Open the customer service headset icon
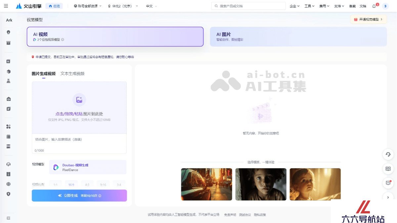Image resolution: width=397 pixels, height=223 pixels. point(388,154)
